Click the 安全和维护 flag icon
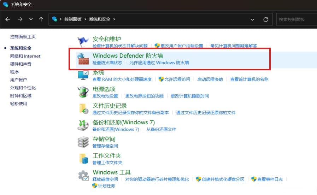This screenshot has width=317, height=195. click(x=83, y=41)
